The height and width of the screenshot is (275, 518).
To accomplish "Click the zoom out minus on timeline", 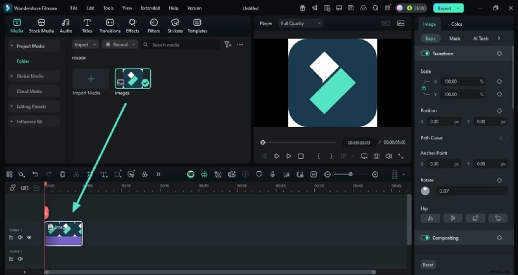I will pyautogui.click(x=328, y=174).
